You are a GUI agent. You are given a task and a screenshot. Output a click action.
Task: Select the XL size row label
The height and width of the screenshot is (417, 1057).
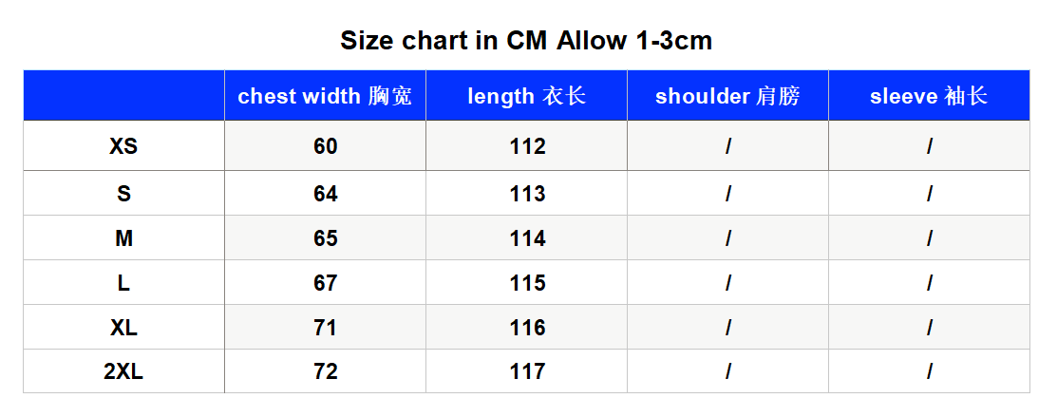[x=123, y=328]
